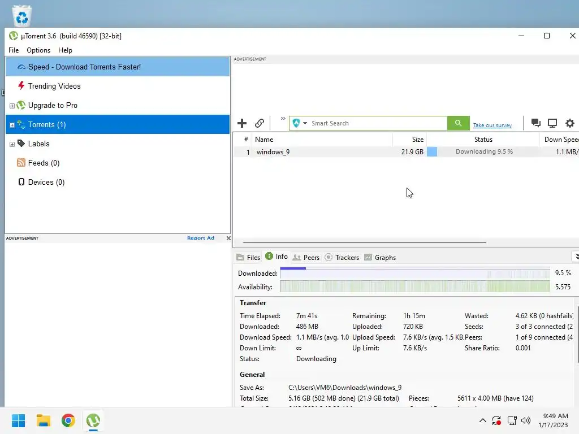Click the red Trending Videos bolt icon
The height and width of the screenshot is (434, 579).
click(21, 86)
